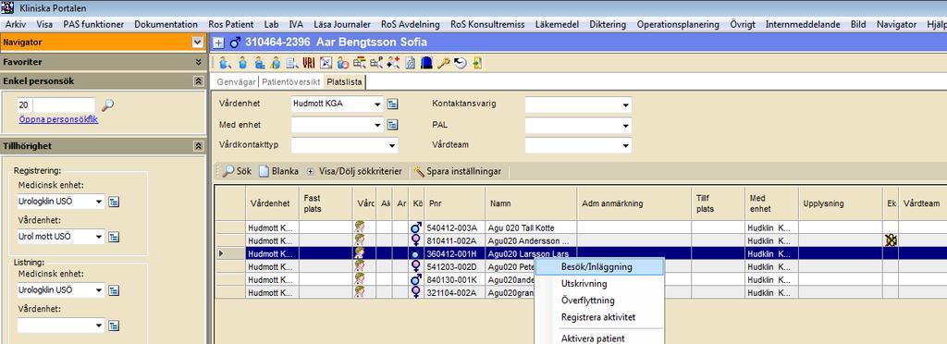The width and height of the screenshot is (947, 344).
Task: Click the Sök button
Action: [237, 171]
